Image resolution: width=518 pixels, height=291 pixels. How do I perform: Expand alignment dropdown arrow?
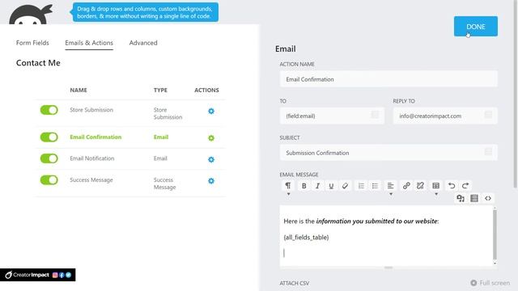[x=391, y=194]
